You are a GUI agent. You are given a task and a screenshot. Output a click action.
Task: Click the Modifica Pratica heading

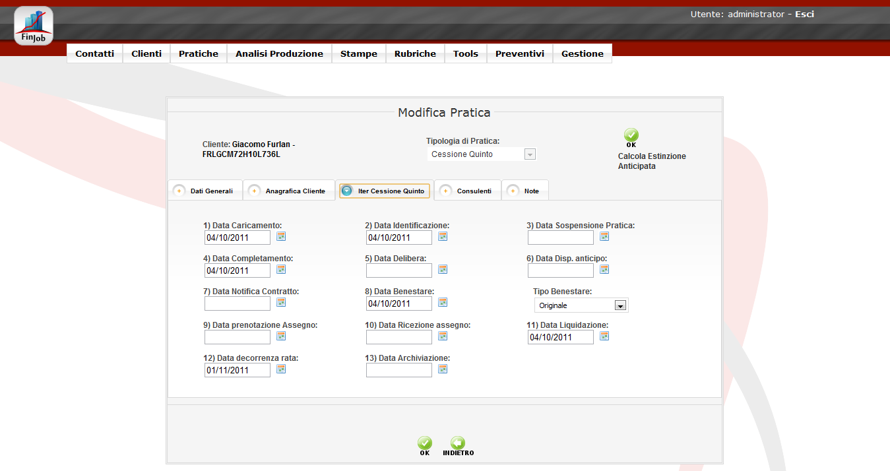coord(444,113)
